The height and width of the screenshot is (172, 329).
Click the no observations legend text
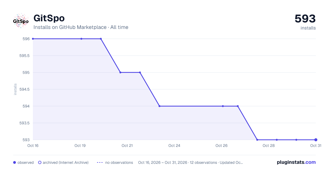tap(119, 162)
